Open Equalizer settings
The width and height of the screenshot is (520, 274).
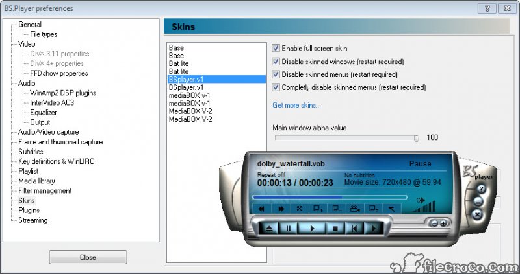pos(44,112)
